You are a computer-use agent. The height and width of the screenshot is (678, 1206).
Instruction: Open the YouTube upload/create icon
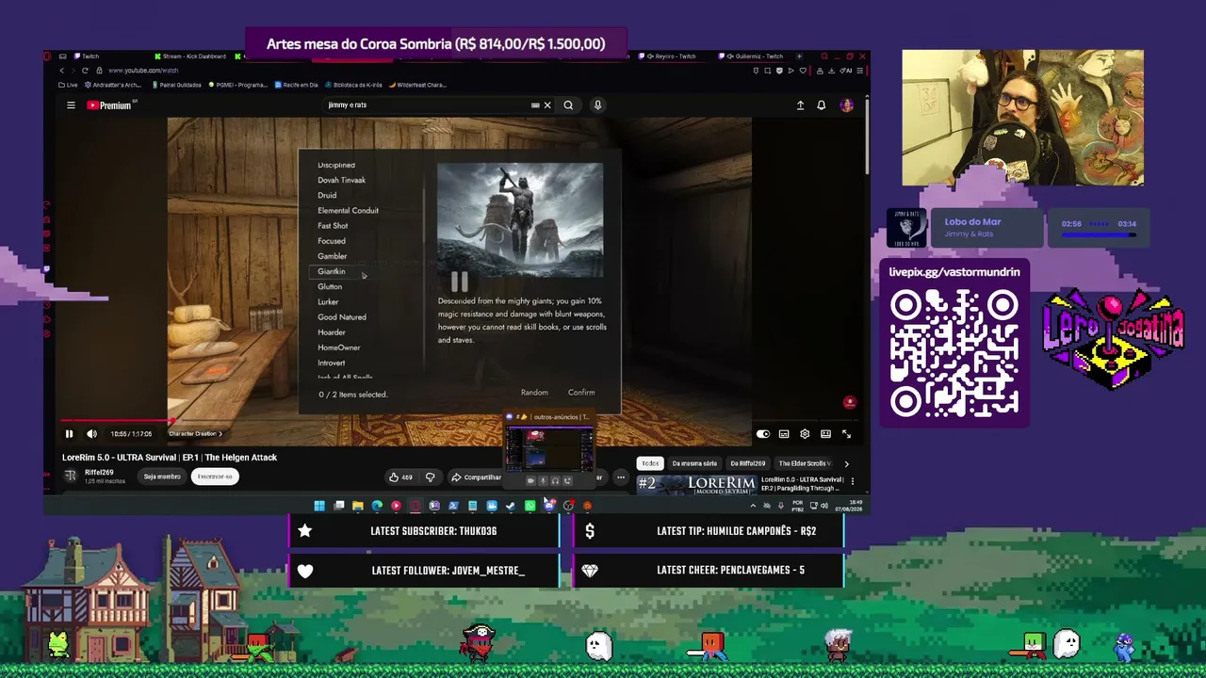click(800, 105)
